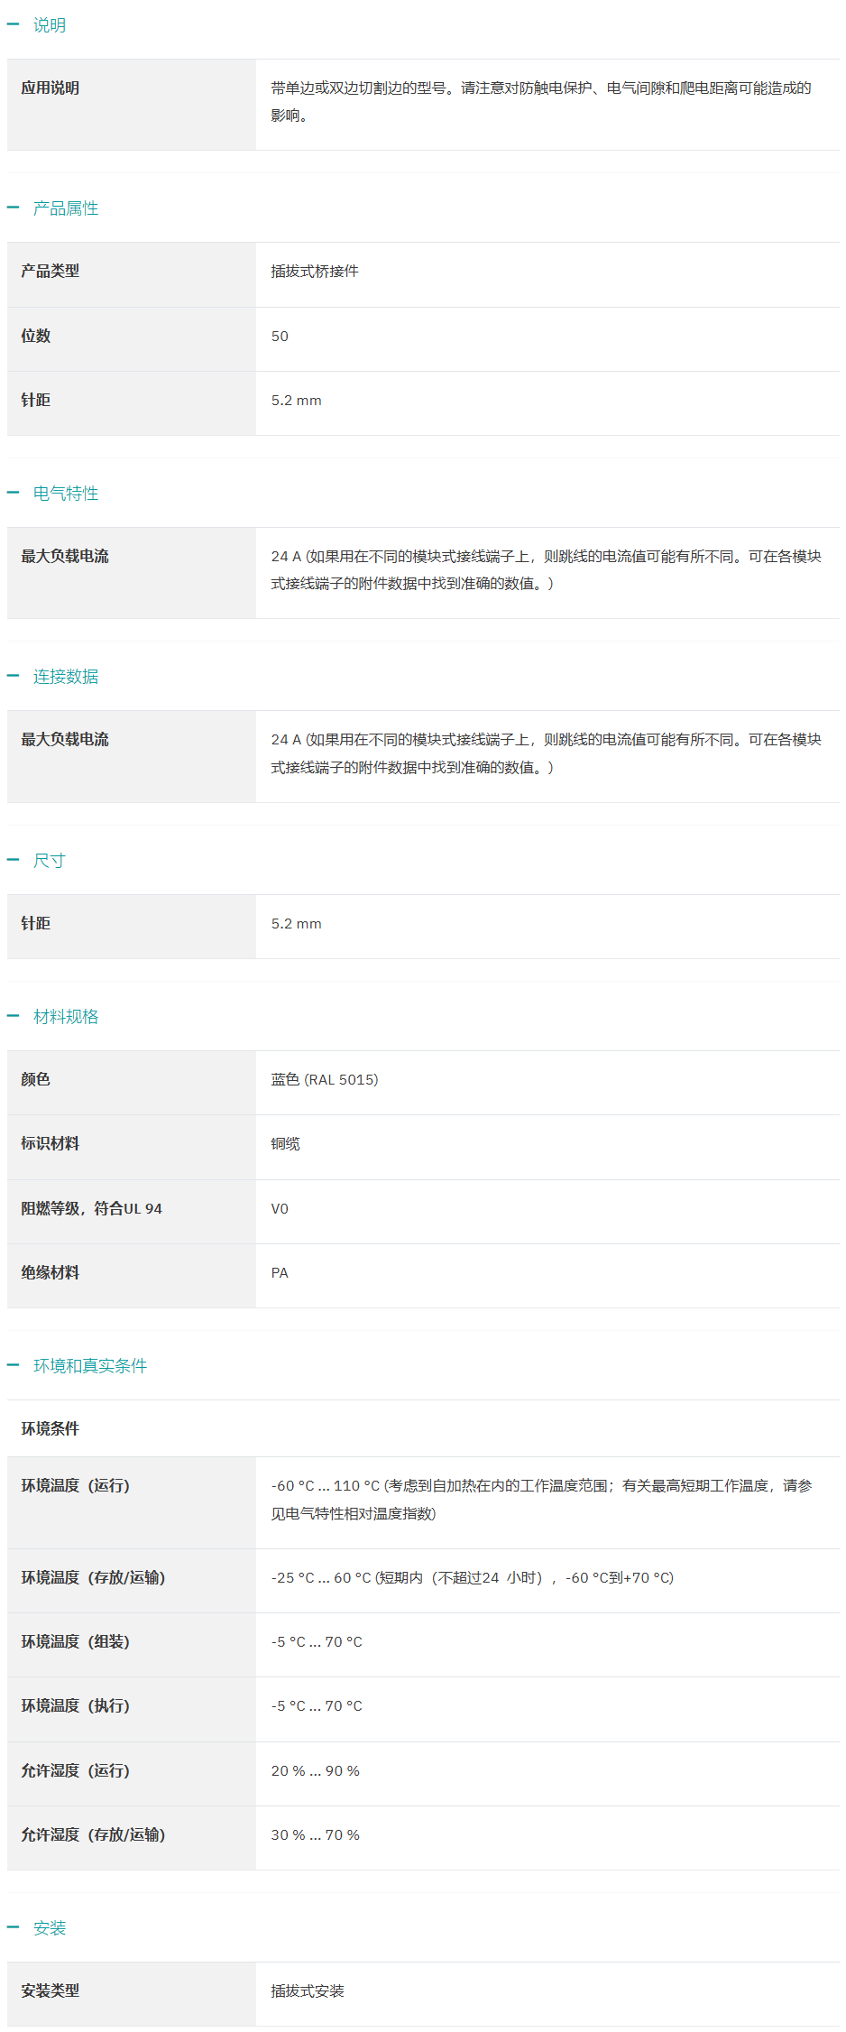This screenshot has height=2032, width=846.
Task: Click 5.2 mm value under 产品属性
Action: point(296,401)
